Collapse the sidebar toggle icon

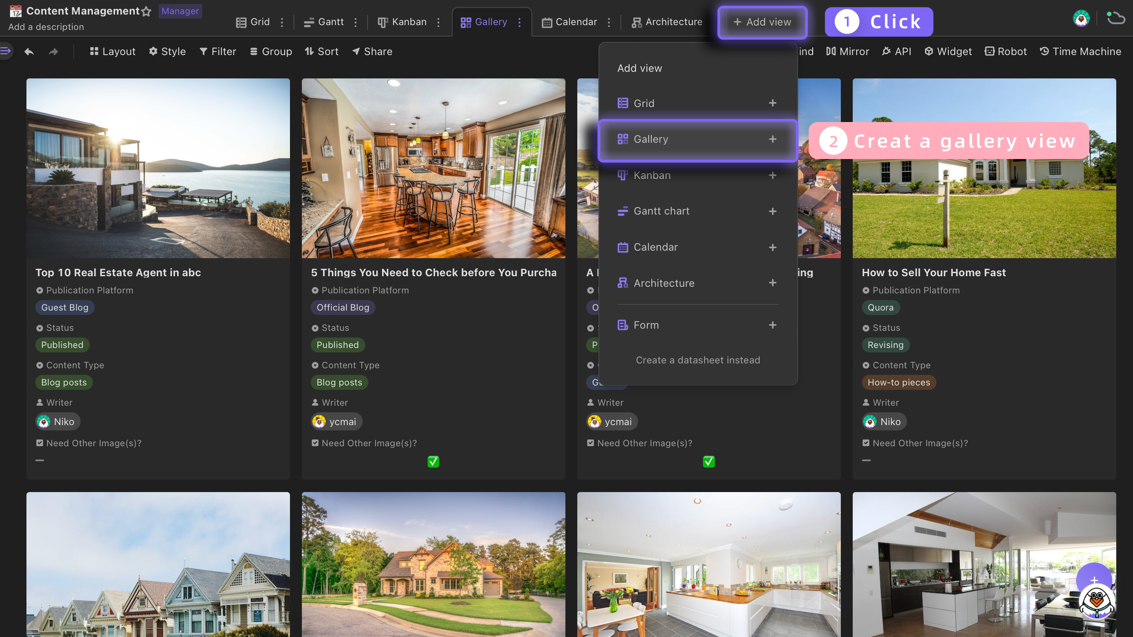(x=5, y=52)
